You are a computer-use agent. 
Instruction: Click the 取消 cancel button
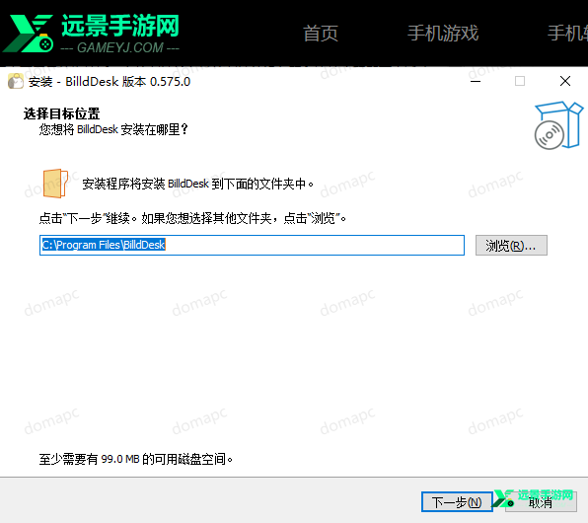[x=541, y=502]
